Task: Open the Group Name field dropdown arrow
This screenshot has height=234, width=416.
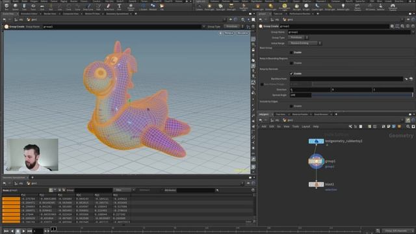Action: 413,32
